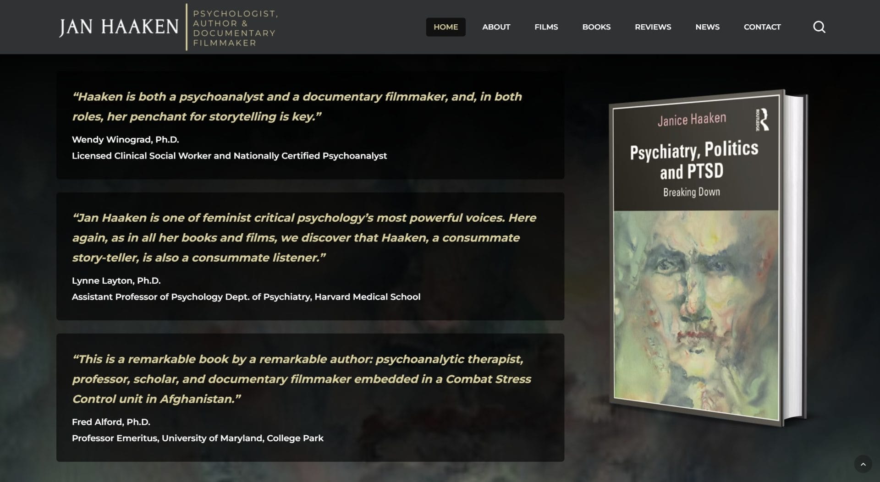The height and width of the screenshot is (482, 880).
Task: Click the reviewer name Lynne Layton, Ph.D.
Action: click(116, 280)
